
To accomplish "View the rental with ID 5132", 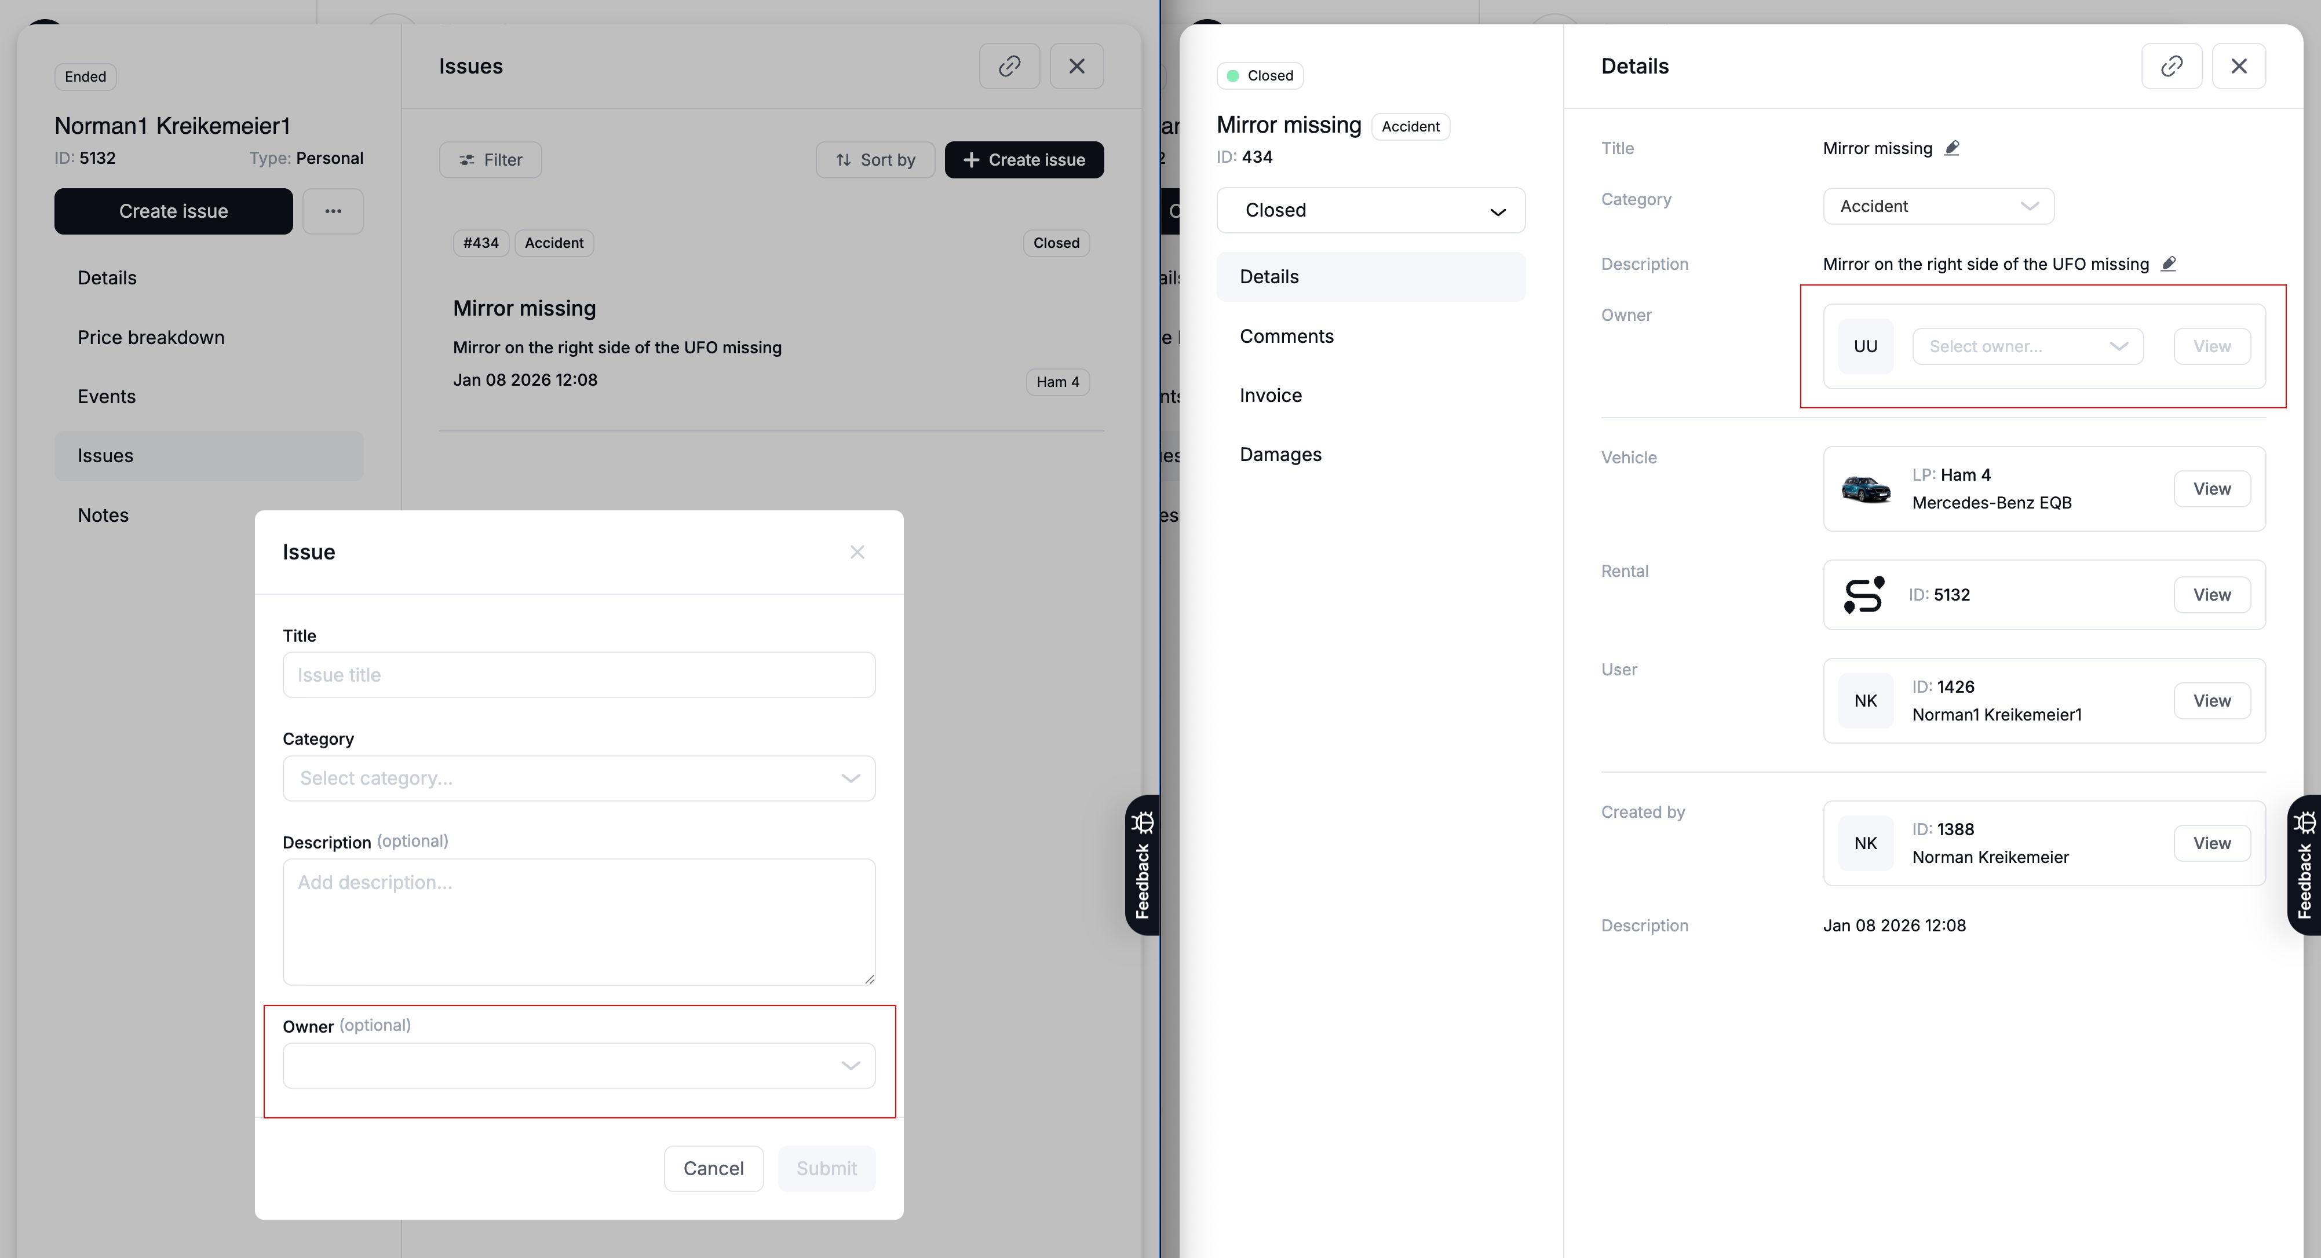I will [x=2211, y=595].
